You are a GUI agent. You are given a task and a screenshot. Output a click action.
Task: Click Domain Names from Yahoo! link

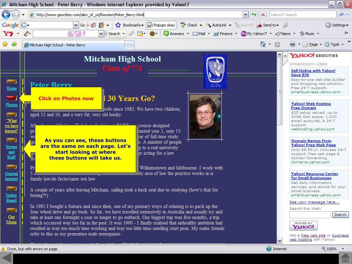tap(313, 143)
